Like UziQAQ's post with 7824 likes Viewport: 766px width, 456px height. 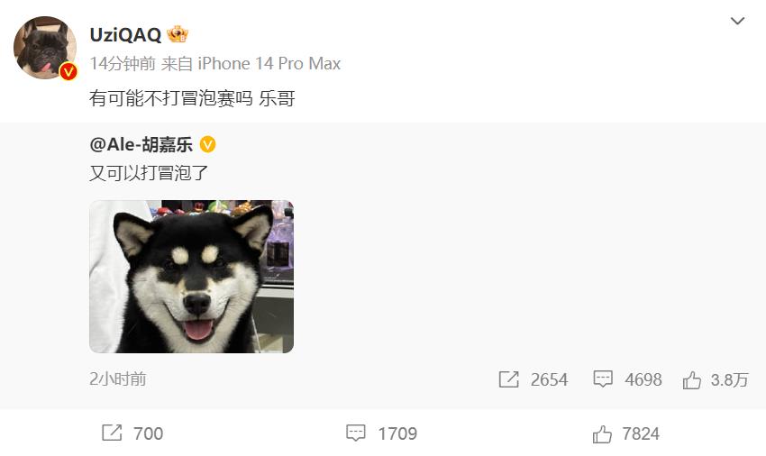(x=625, y=433)
